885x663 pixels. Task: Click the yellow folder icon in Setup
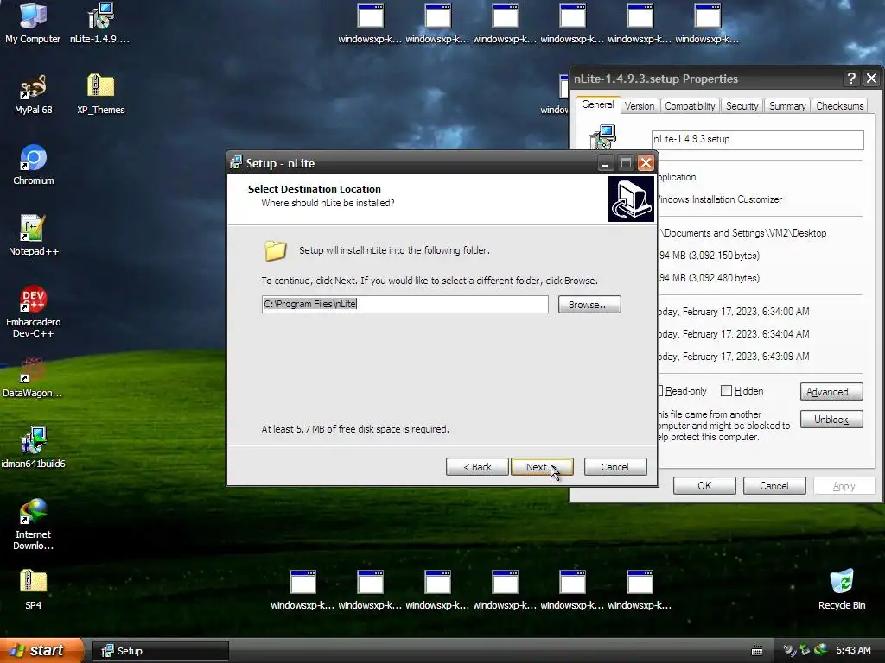click(x=276, y=250)
